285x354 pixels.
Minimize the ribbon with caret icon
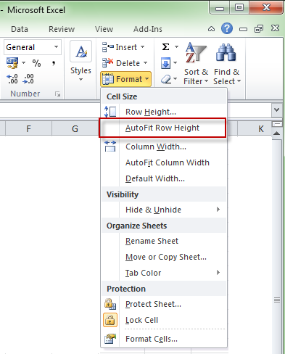(211, 29)
